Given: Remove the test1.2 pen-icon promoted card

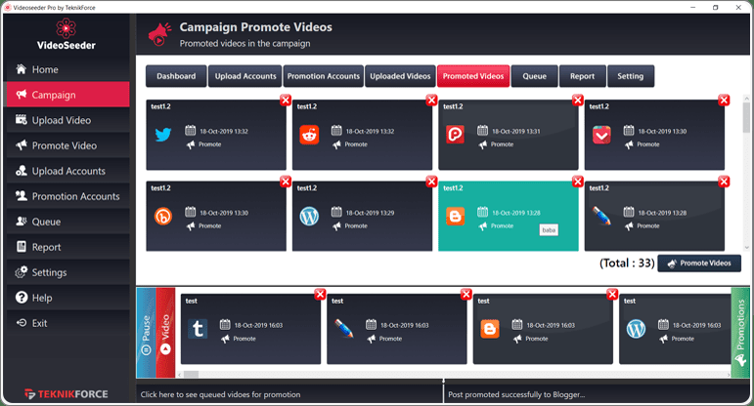Looking at the screenshot, I should pos(725,182).
